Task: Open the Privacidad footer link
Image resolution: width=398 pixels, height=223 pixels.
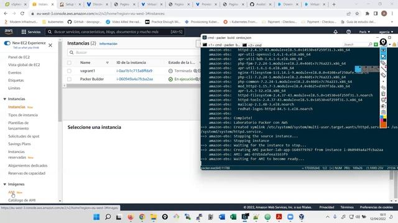Action: click(326, 208)
